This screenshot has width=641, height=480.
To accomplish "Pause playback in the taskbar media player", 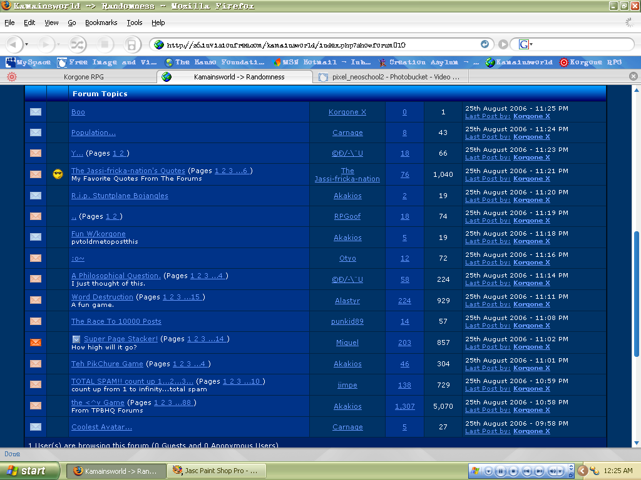I will [500, 471].
